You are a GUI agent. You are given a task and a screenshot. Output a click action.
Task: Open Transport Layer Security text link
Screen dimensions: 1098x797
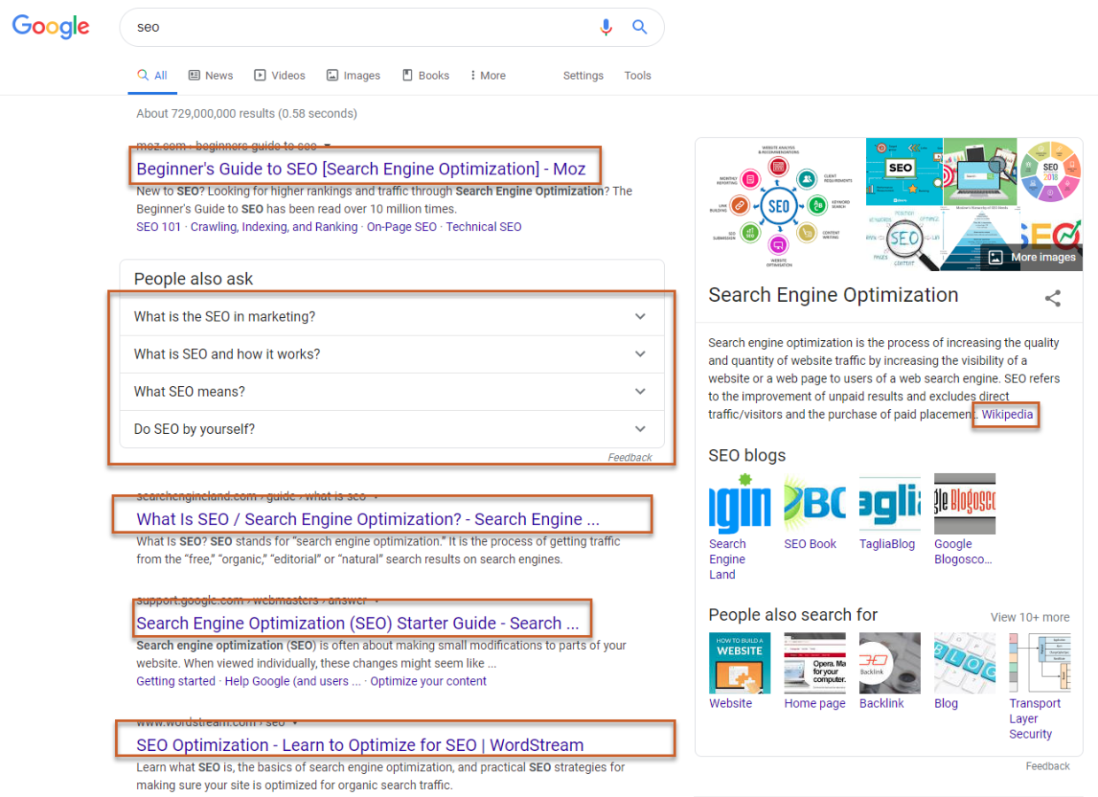tap(1035, 718)
